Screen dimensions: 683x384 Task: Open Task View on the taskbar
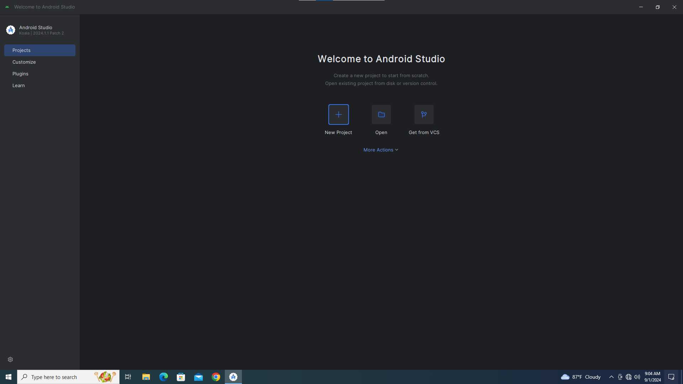click(x=128, y=377)
